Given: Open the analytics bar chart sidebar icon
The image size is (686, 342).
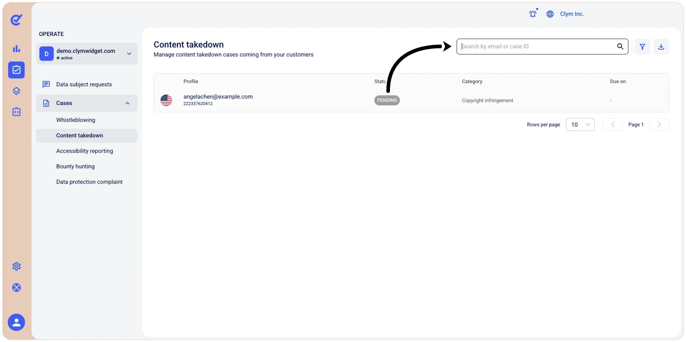Looking at the screenshot, I should (x=16, y=49).
